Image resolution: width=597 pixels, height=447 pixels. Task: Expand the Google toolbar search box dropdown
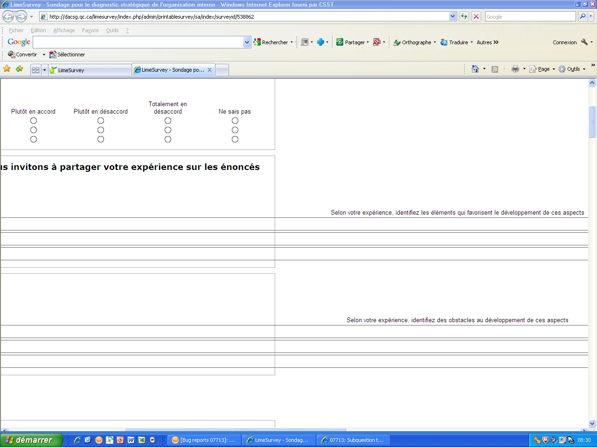[247, 42]
